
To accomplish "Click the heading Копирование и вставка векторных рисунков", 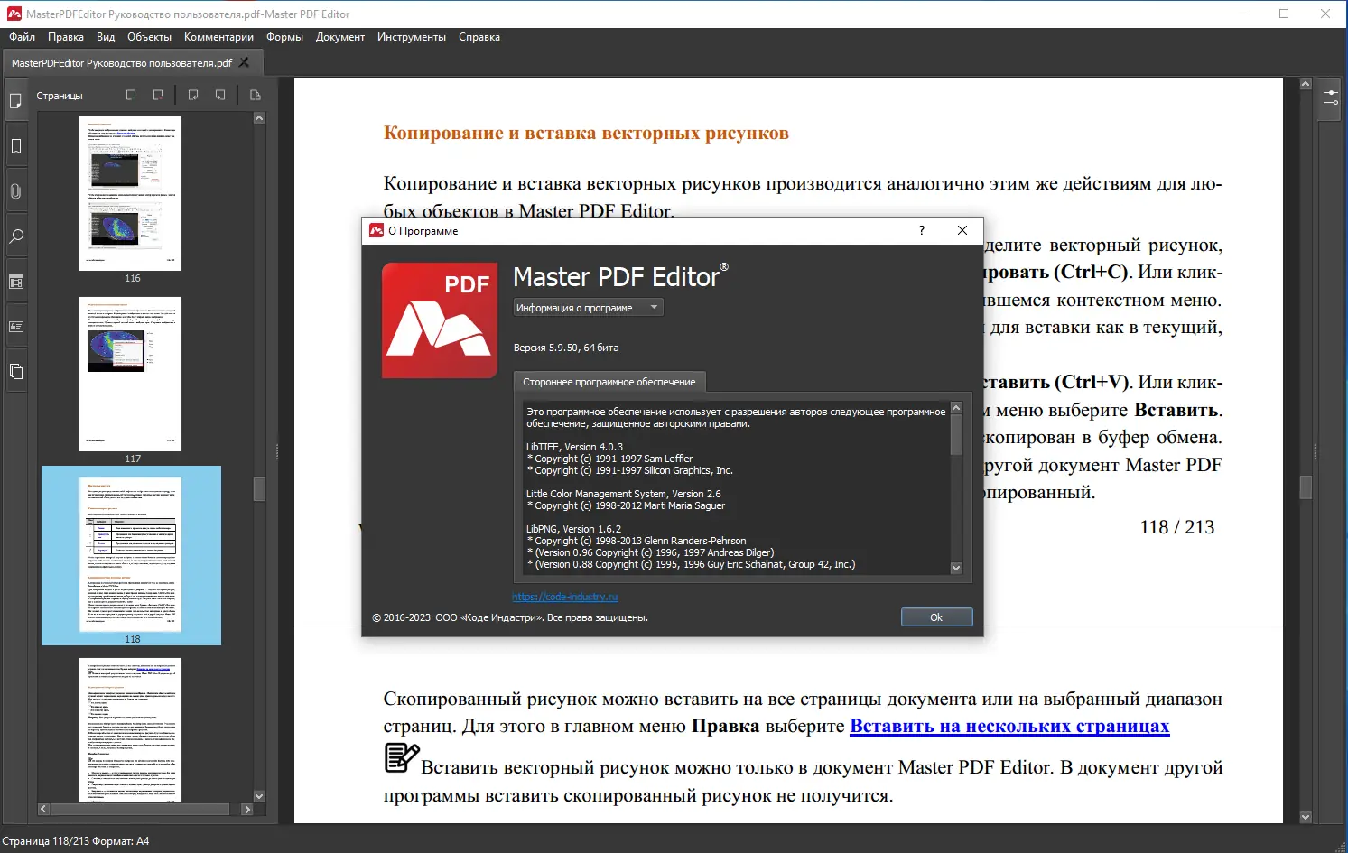I will [x=586, y=134].
